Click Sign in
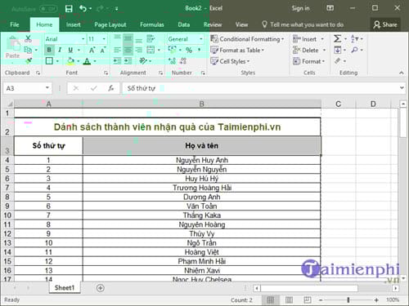This screenshot has width=409, height=306. (x=300, y=8)
